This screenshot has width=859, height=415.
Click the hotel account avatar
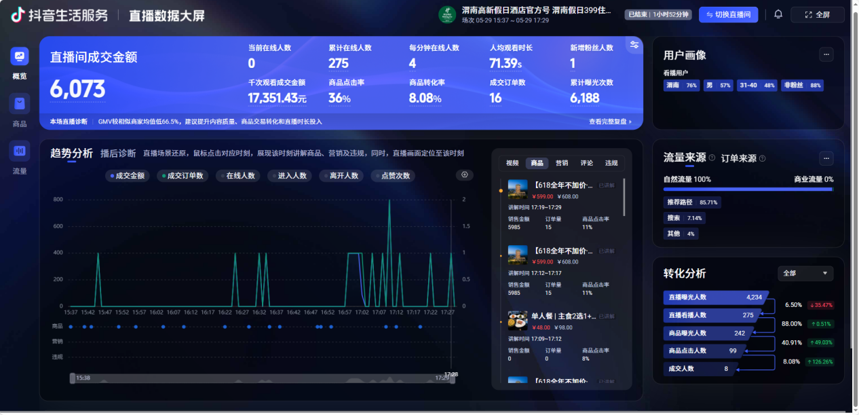pyautogui.click(x=446, y=14)
